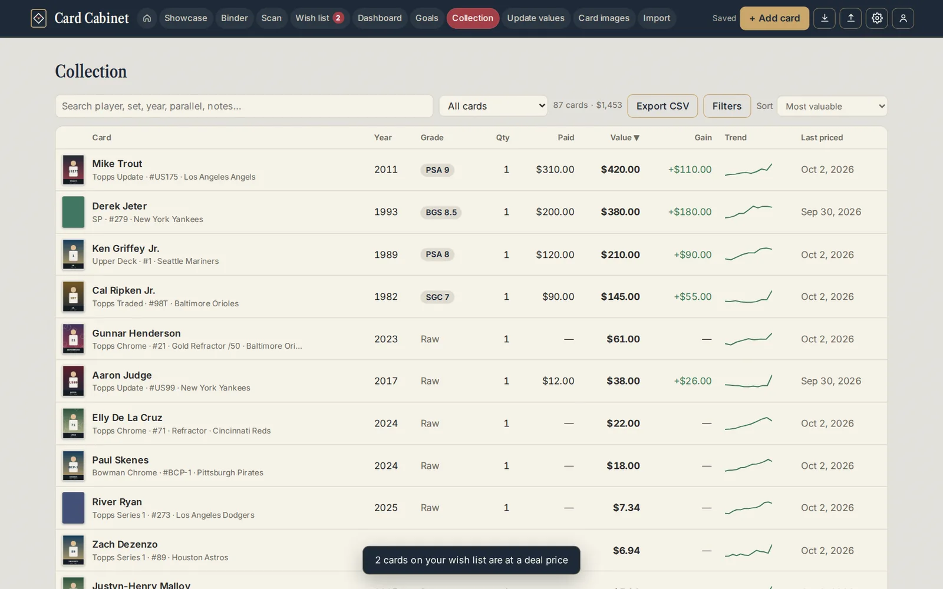Click the BGS 8.5 grade badge

tap(441, 212)
